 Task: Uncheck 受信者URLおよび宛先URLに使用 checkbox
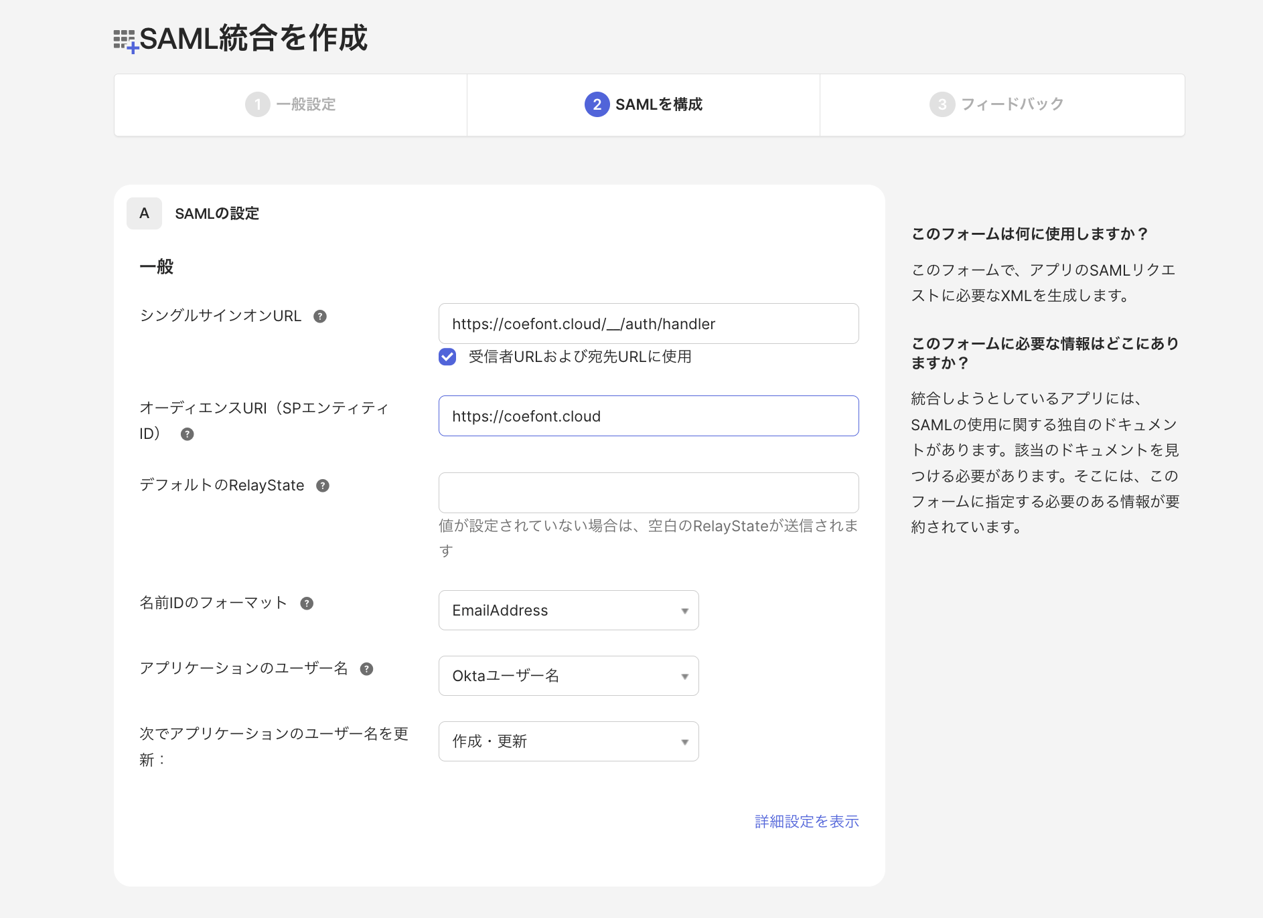coord(447,357)
